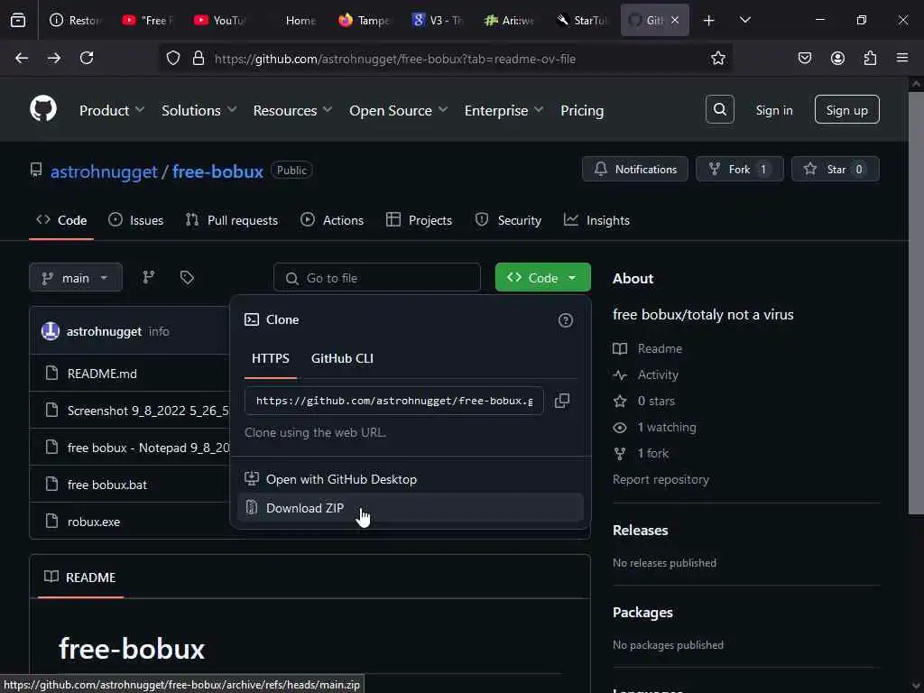Switch to the YouTube browser tab
This screenshot has height=693, width=924.
coord(222,21)
